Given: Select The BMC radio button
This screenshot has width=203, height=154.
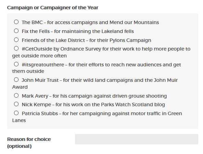Looking at the screenshot, I should coord(16,22).
